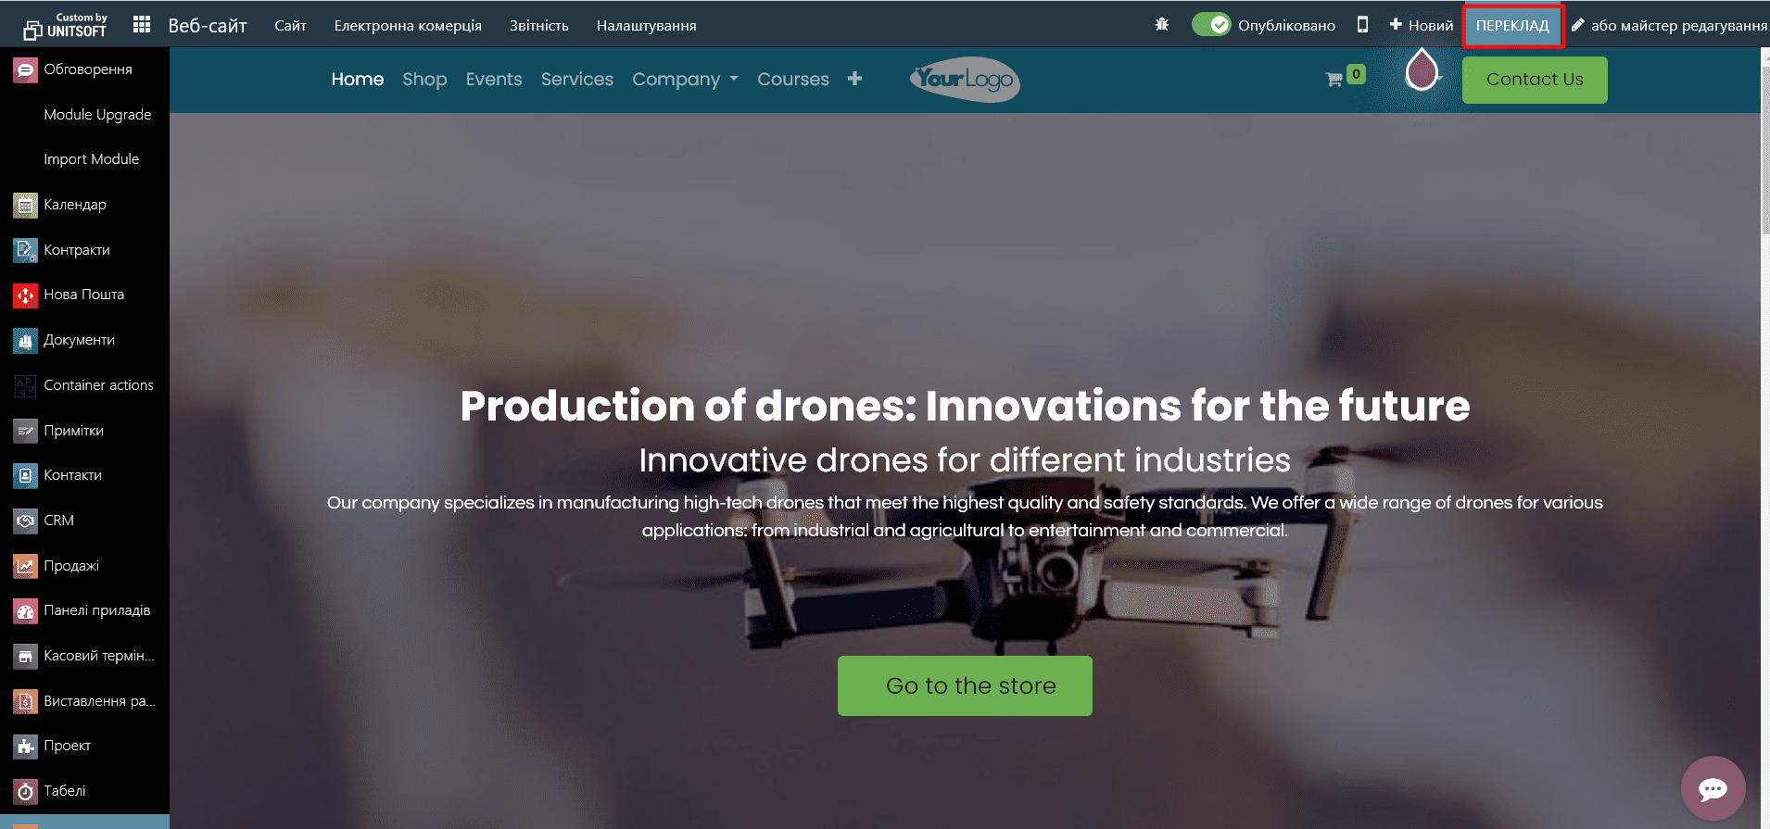Open the Звітність menu

pos(538,26)
